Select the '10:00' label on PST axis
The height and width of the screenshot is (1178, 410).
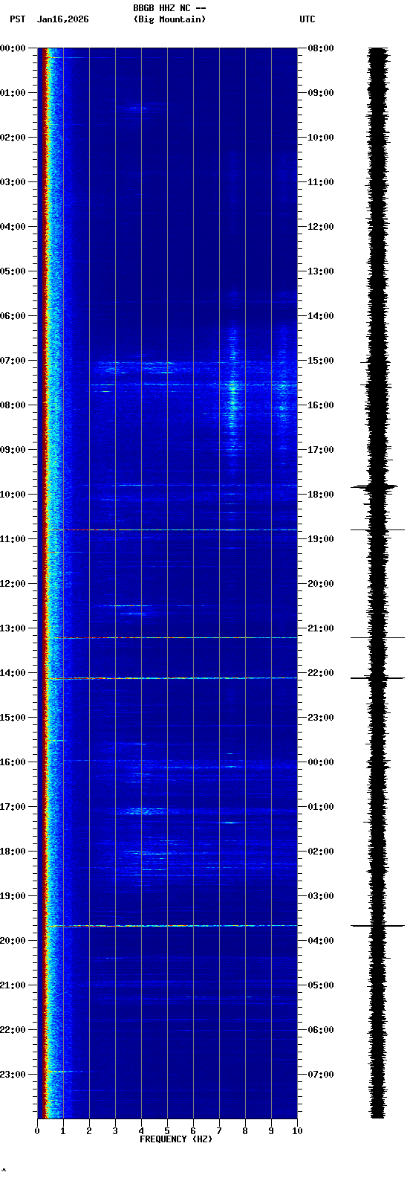point(13,495)
